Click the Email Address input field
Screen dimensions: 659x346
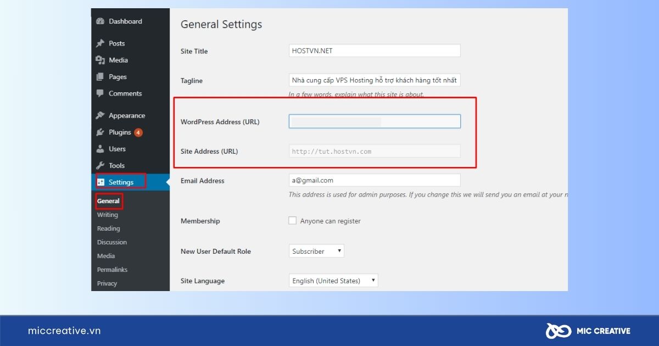point(375,180)
